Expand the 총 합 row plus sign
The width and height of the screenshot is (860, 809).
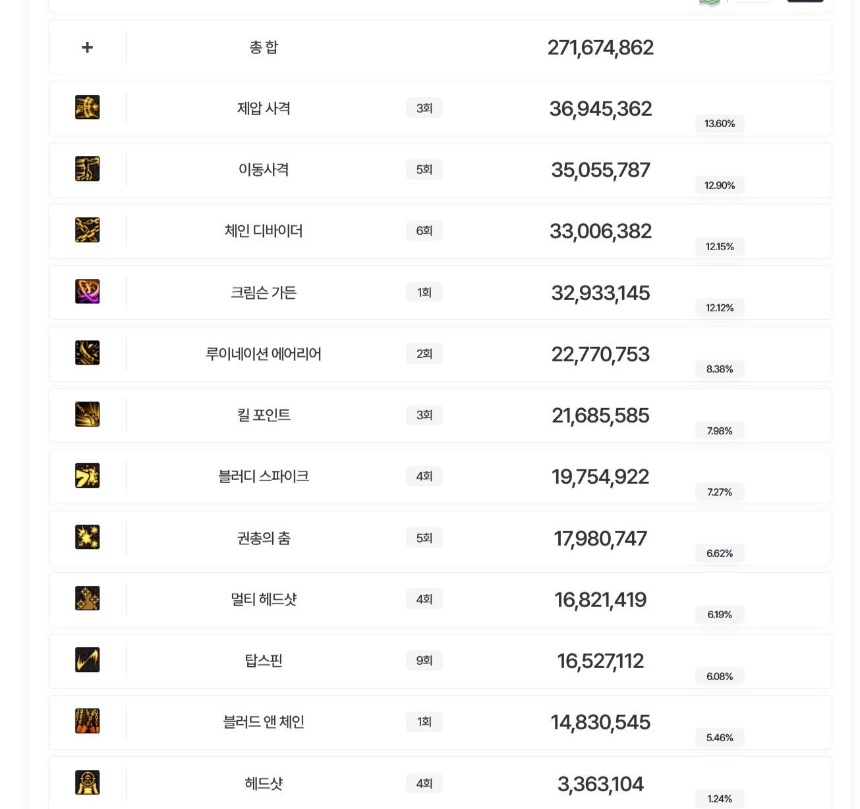point(87,47)
